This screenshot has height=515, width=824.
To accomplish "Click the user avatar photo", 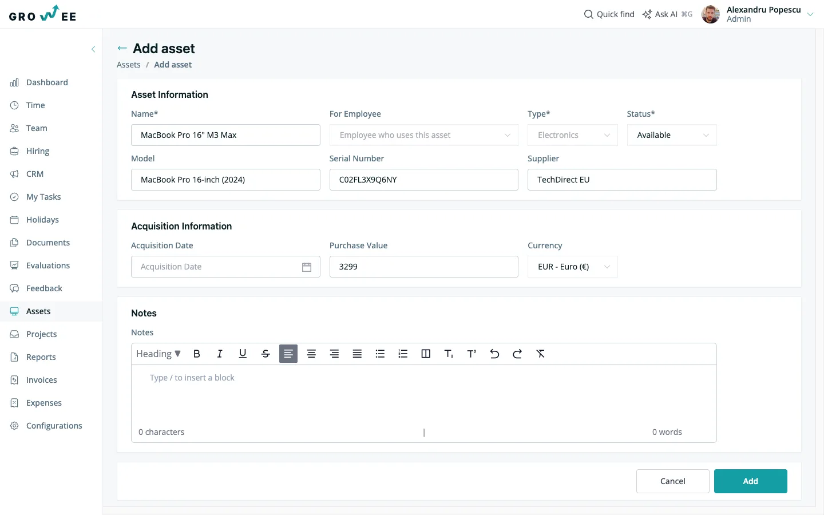I will [711, 14].
